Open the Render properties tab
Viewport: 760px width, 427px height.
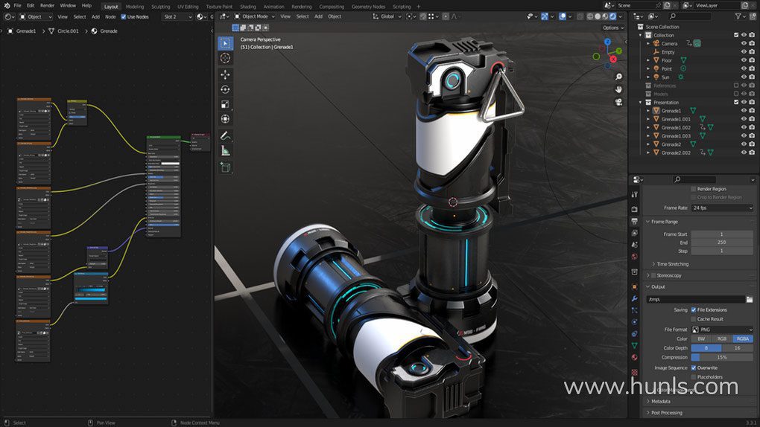click(x=635, y=209)
